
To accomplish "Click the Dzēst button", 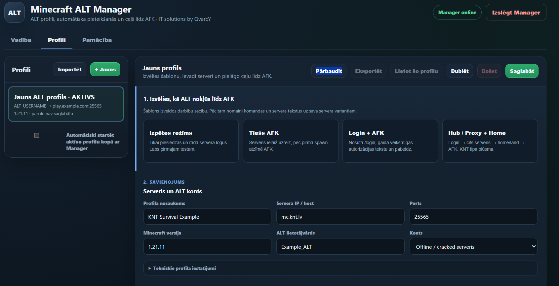I will tap(489, 71).
